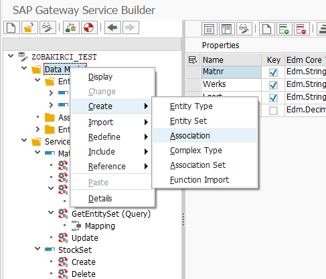This screenshot has height=279, width=326.
Task: Select the Update tree item
Action: 85,238
